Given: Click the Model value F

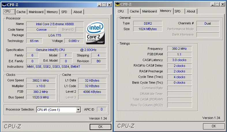Looking at the screenshot, I should pos(66,55).
